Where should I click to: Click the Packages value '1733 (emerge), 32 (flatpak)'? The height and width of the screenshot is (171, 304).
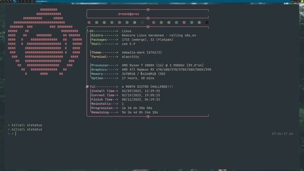coord(147,39)
